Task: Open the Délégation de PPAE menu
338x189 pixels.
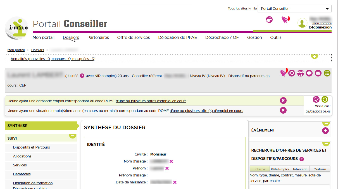Action: coord(178,37)
